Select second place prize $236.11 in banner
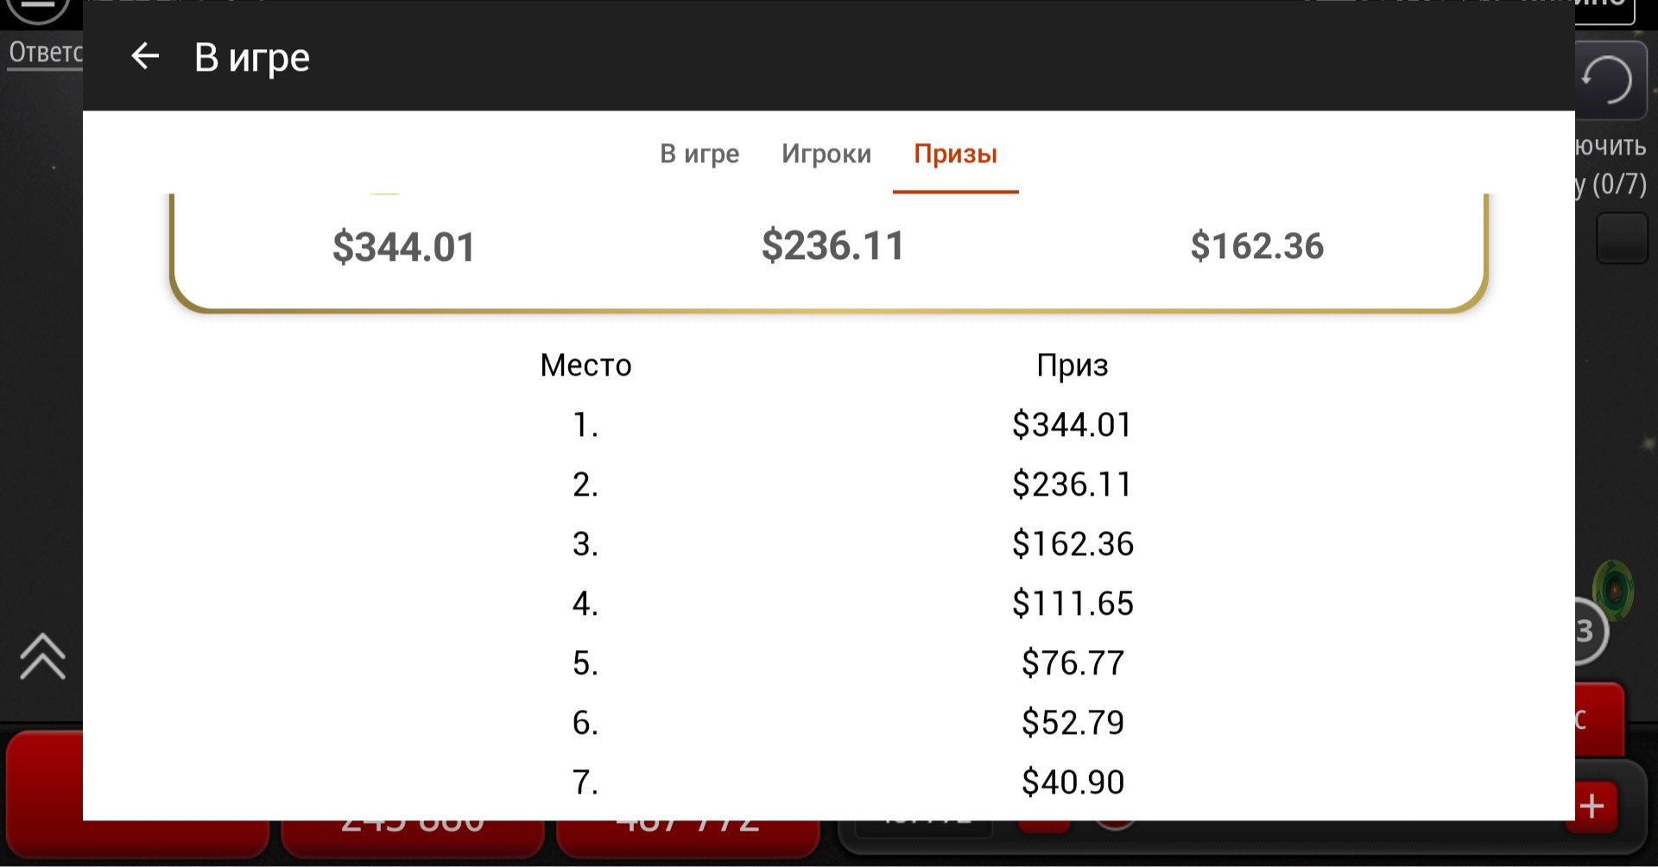Screen dimensions: 1658x867 [832, 245]
